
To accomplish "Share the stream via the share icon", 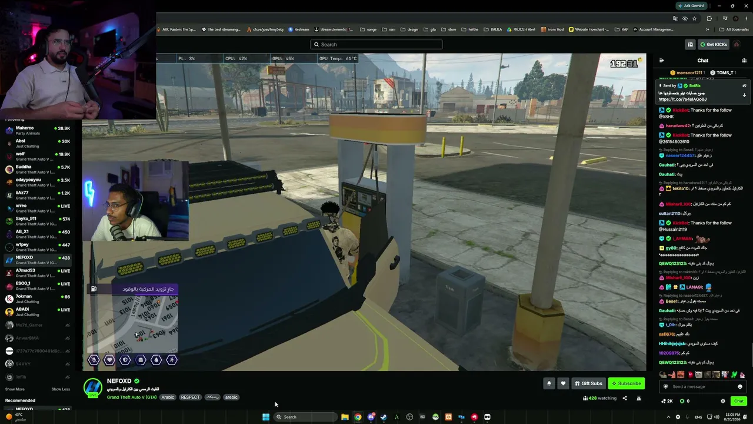I will (x=625, y=398).
